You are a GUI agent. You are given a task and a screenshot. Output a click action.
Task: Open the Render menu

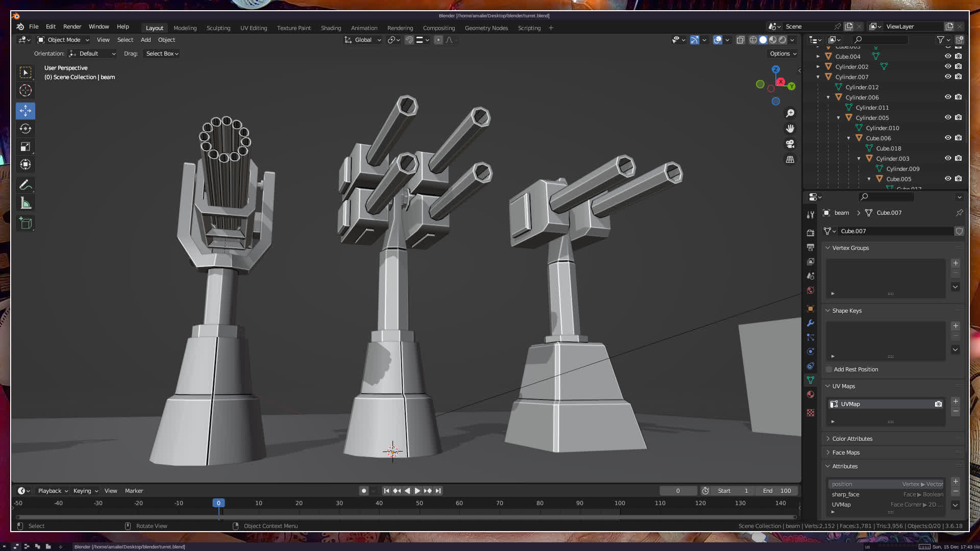[72, 27]
